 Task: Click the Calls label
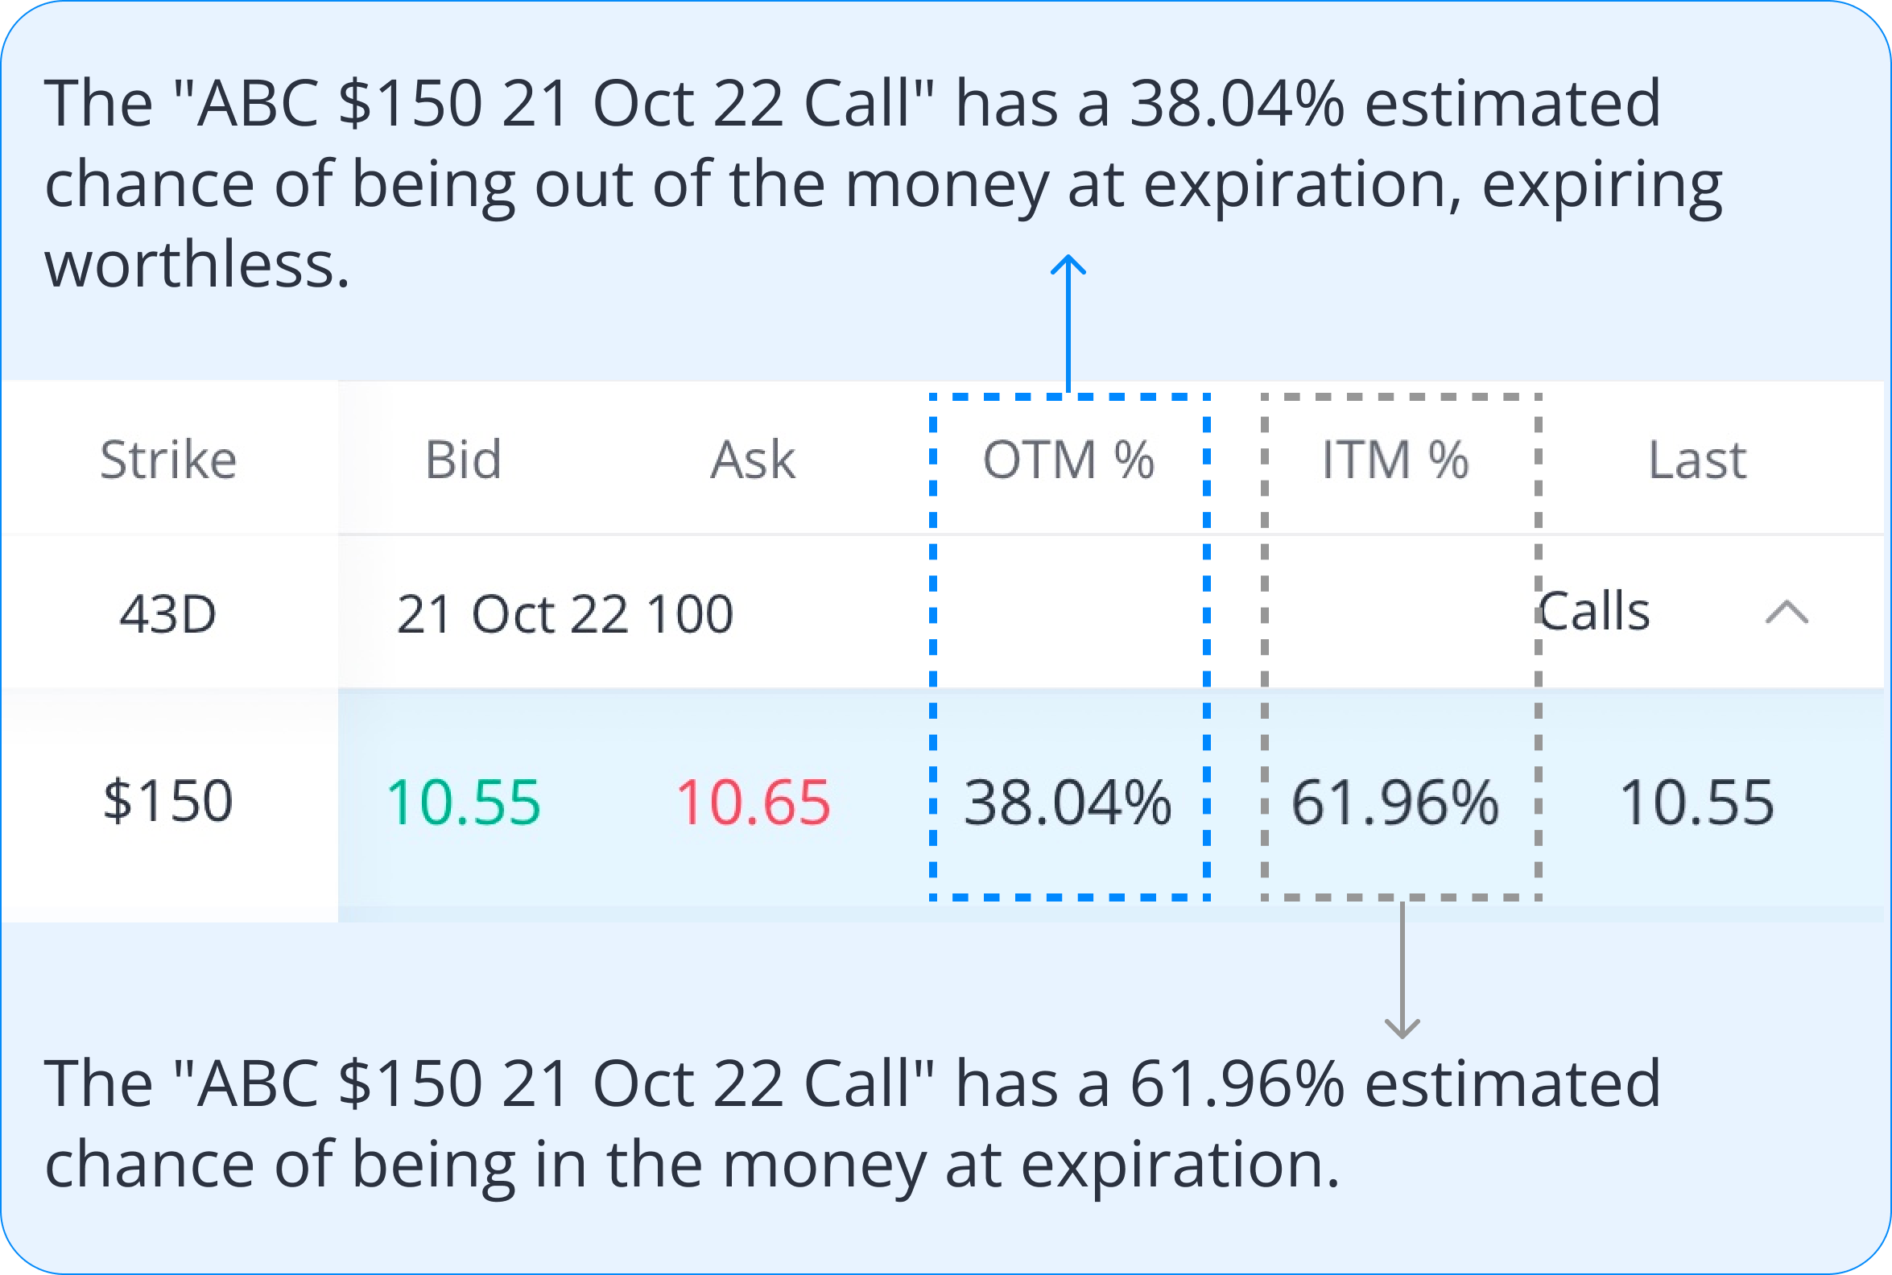[x=1595, y=611]
